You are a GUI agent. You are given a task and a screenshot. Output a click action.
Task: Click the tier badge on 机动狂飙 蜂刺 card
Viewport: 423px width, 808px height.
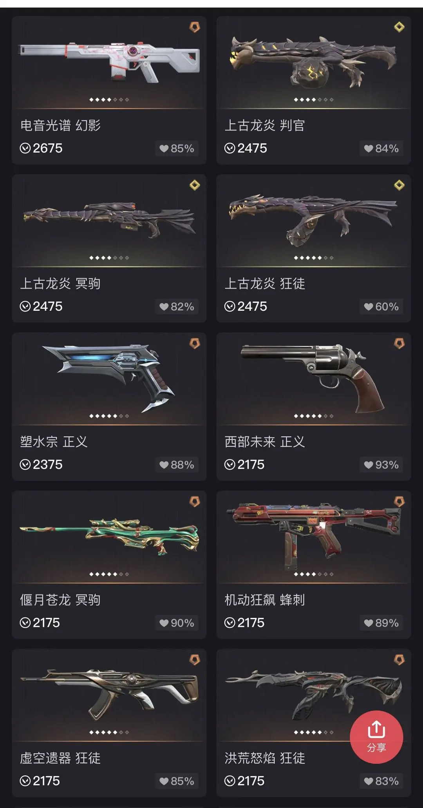tap(399, 501)
